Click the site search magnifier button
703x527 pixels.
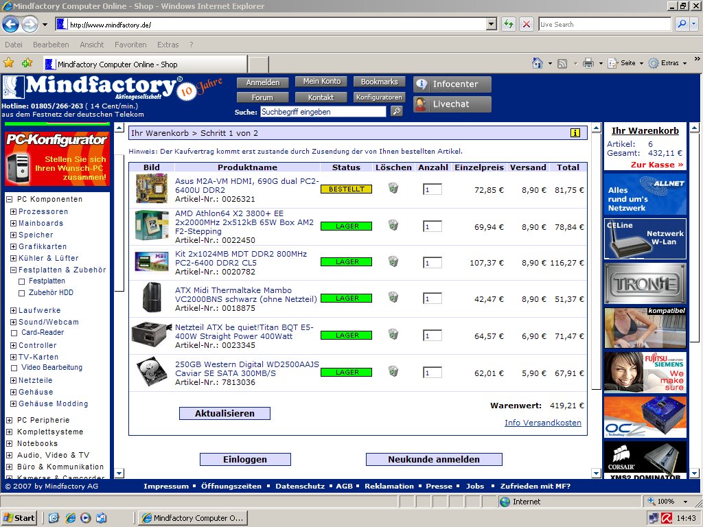[x=397, y=111]
